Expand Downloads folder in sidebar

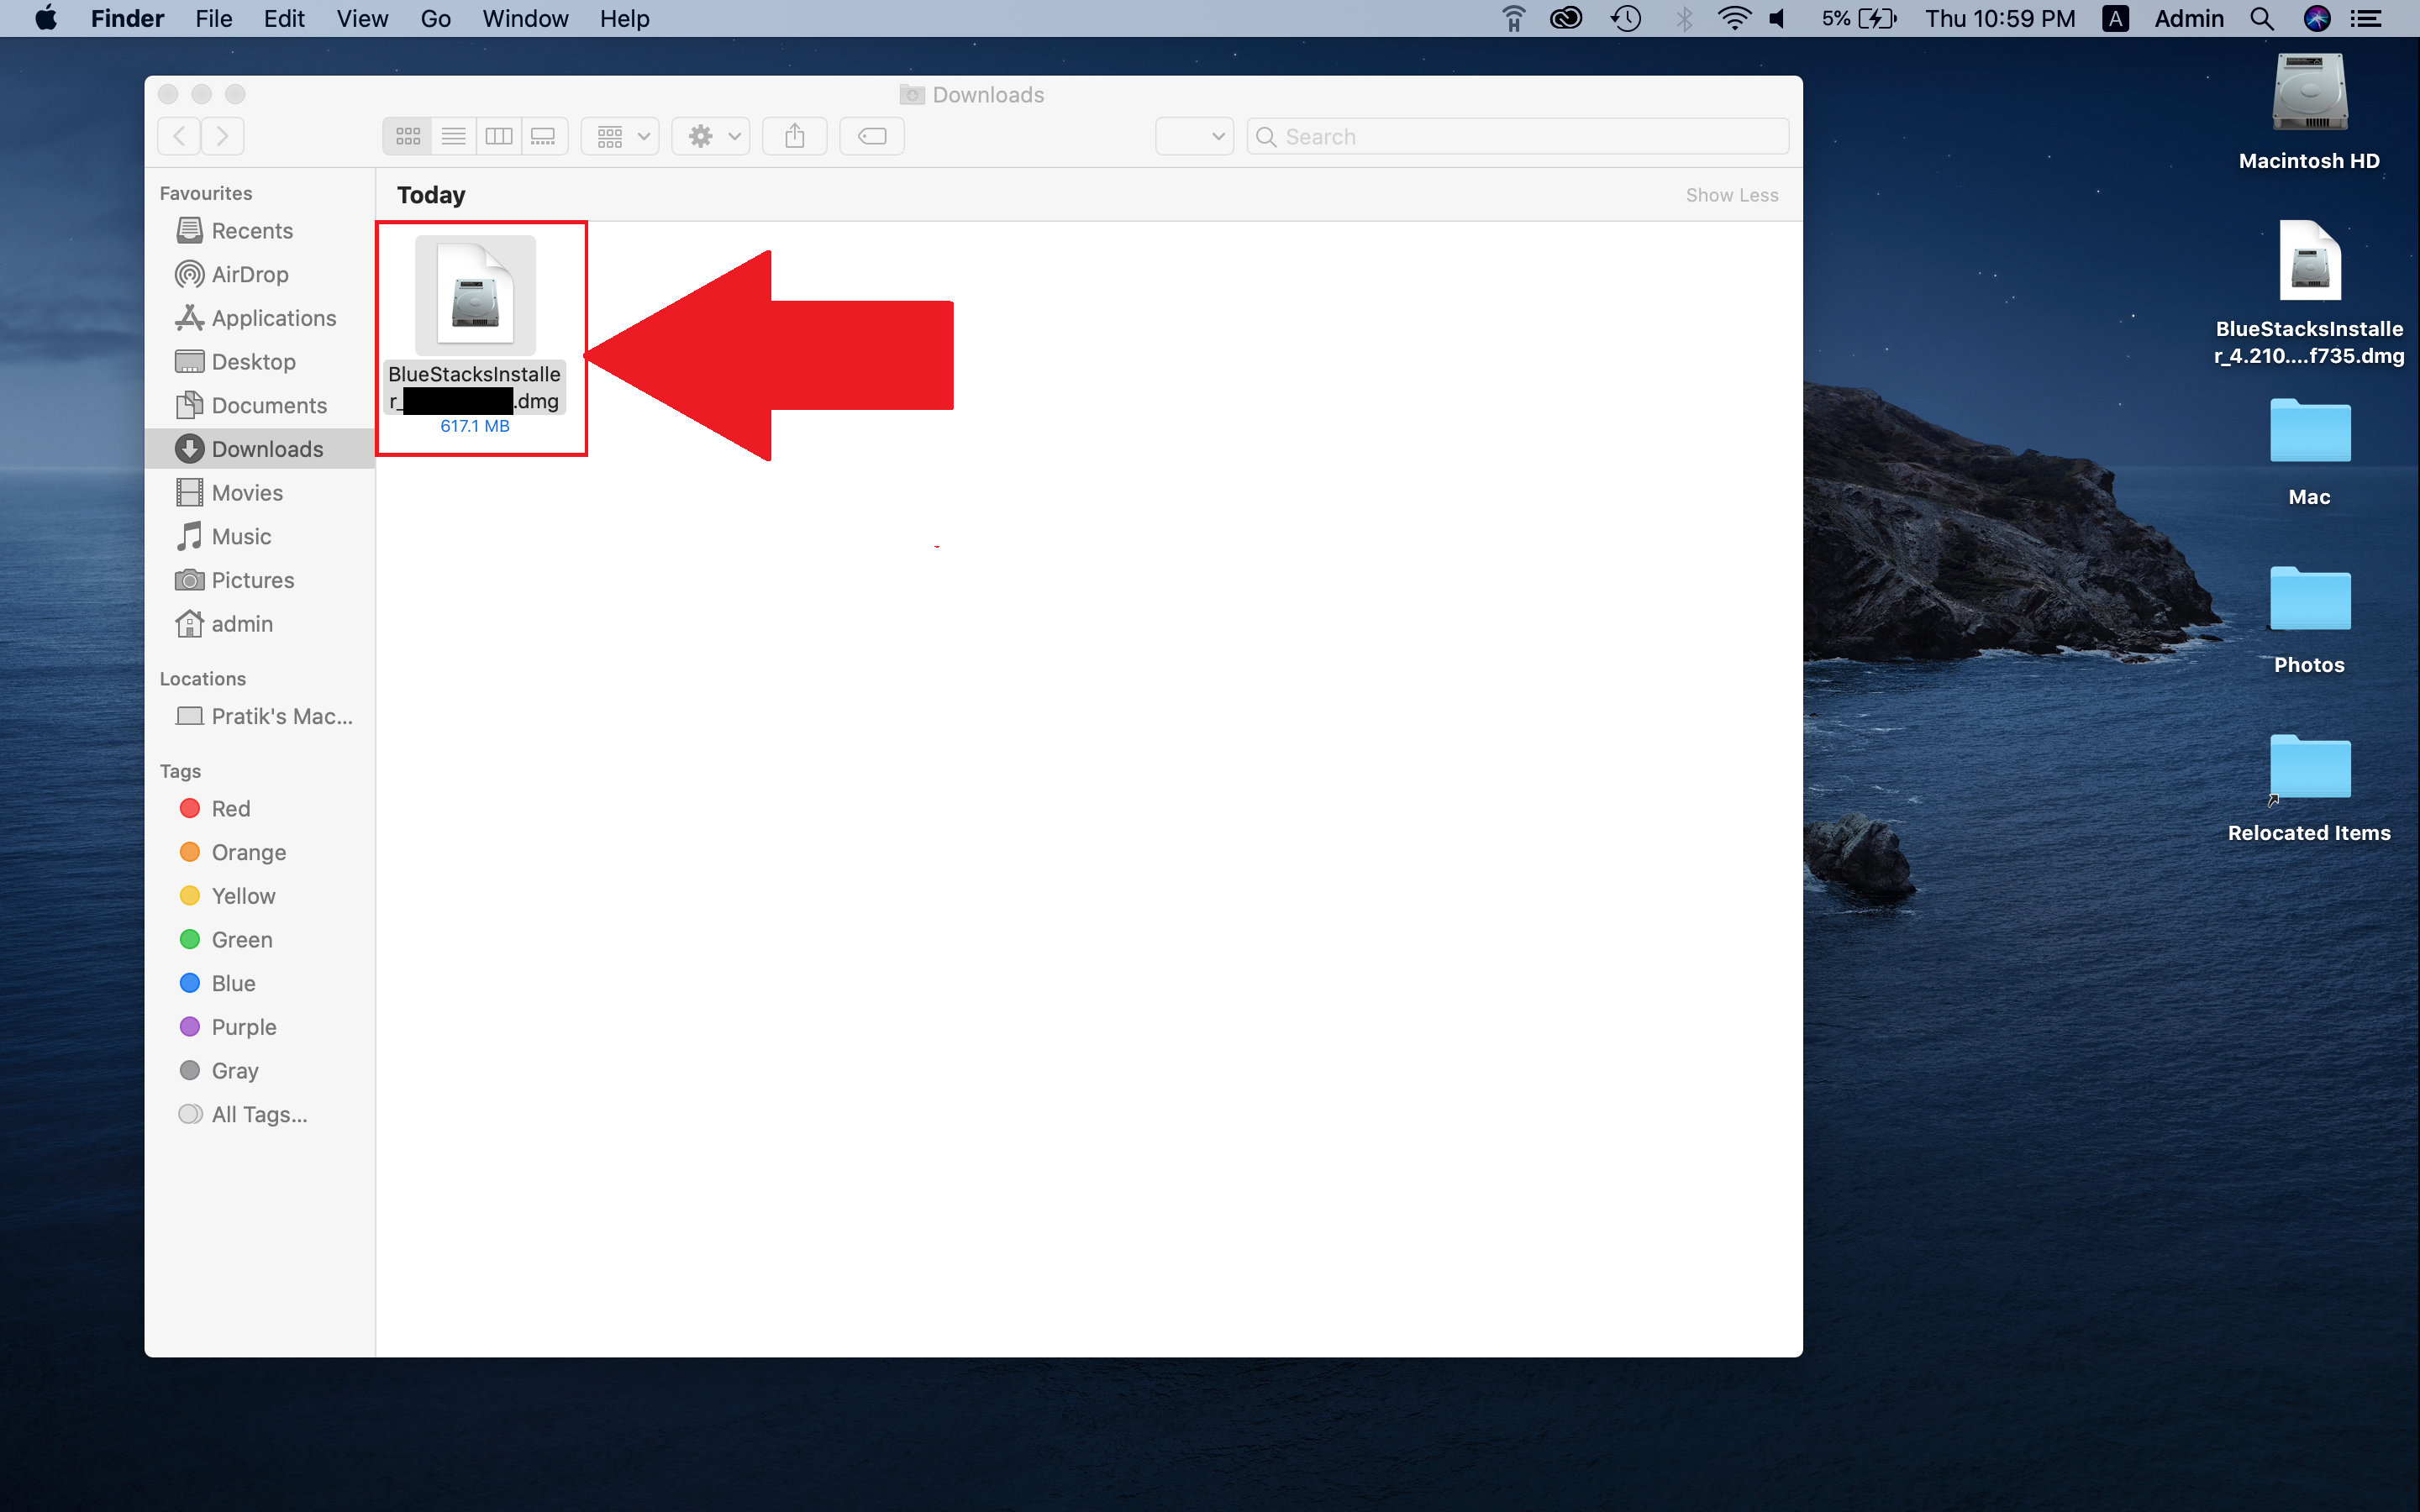(x=265, y=448)
